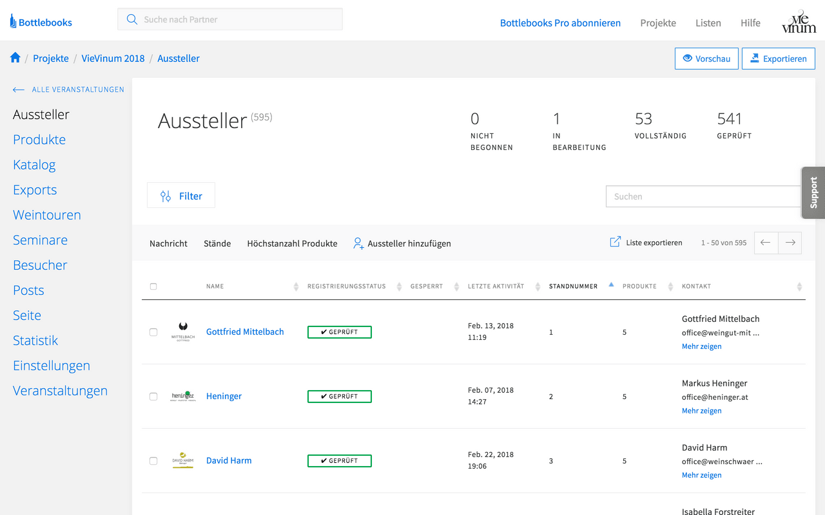
Task: Click Aussteller hinzufügen button
Action: click(402, 243)
